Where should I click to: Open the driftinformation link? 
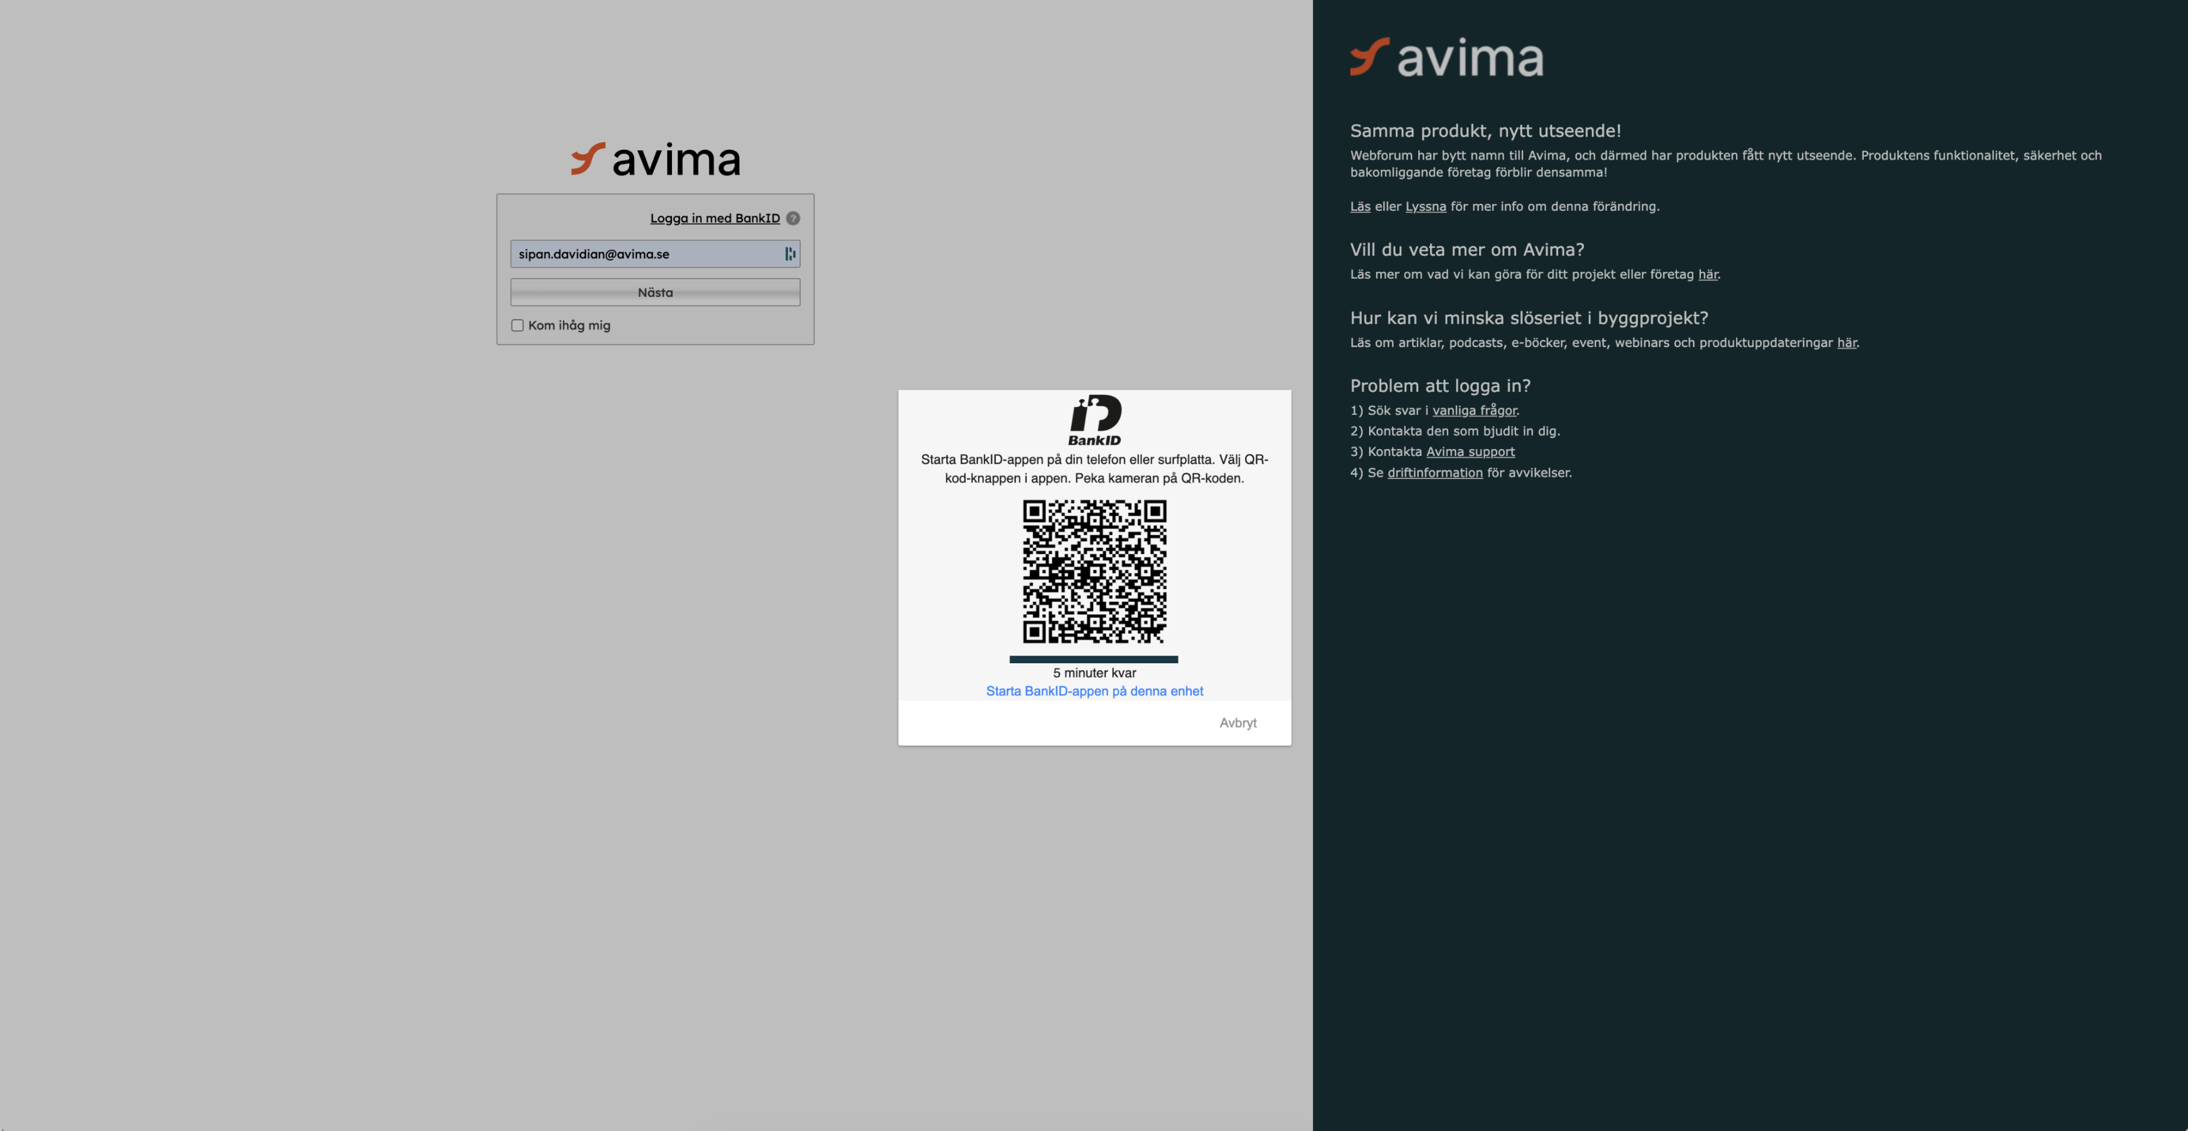pyautogui.click(x=1435, y=472)
